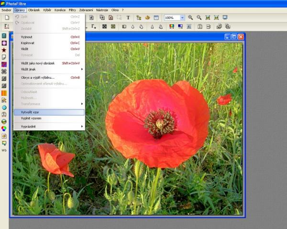Choose Vyjmout from the menu
287x229 pixels.
[49, 37]
